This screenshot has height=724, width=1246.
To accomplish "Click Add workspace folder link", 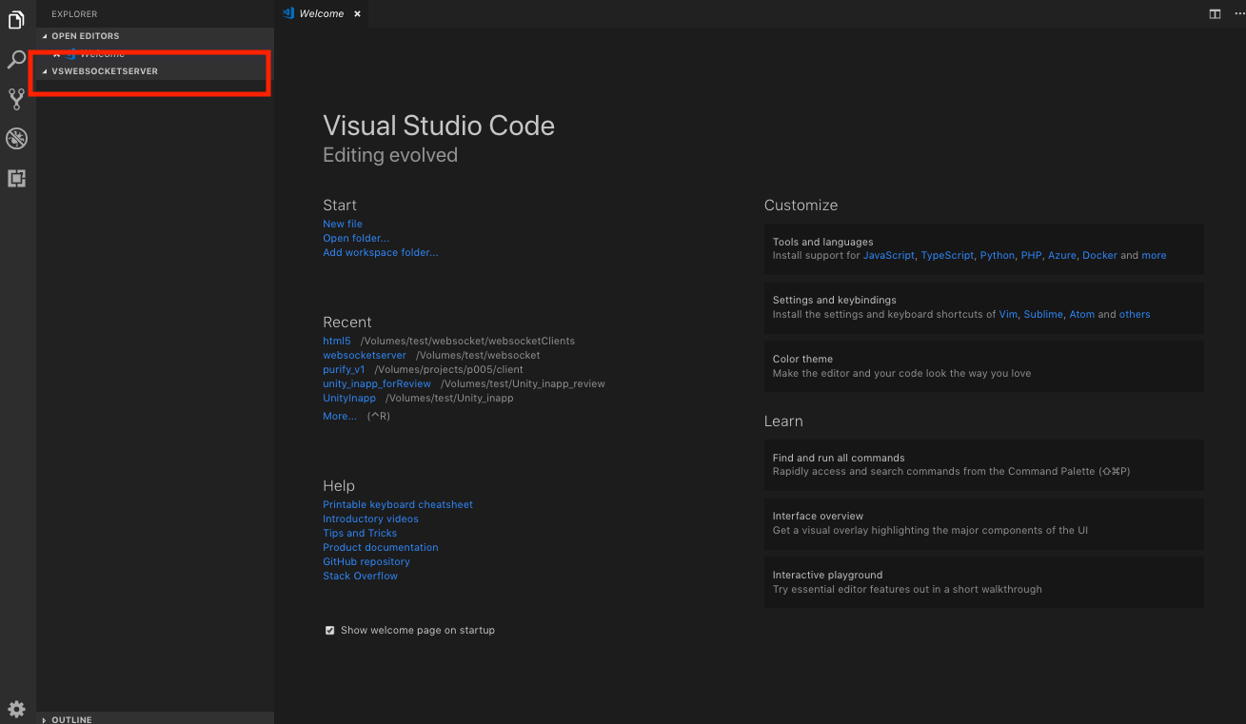I will tap(381, 252).
